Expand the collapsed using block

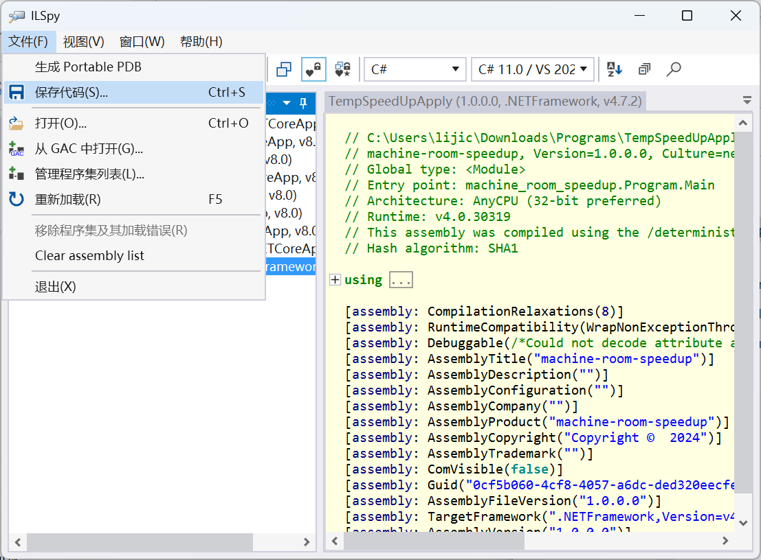tap(335, 279)
